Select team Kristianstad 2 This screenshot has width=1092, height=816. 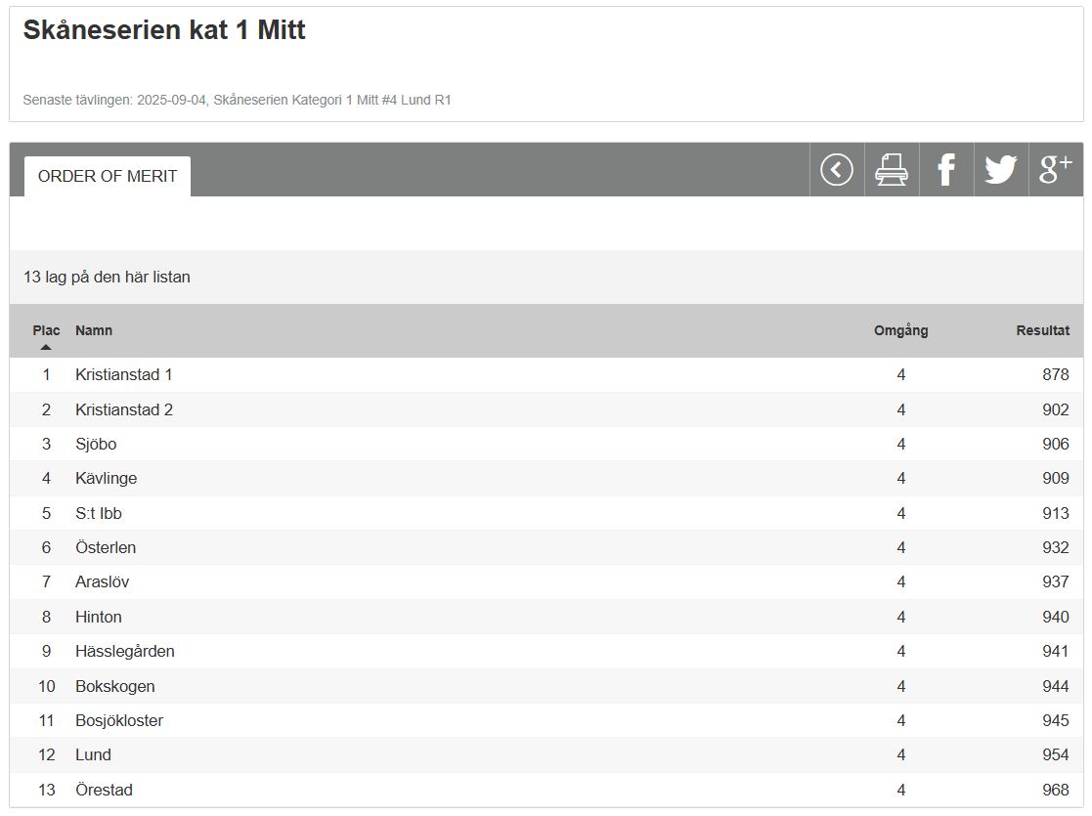(123, 409)
